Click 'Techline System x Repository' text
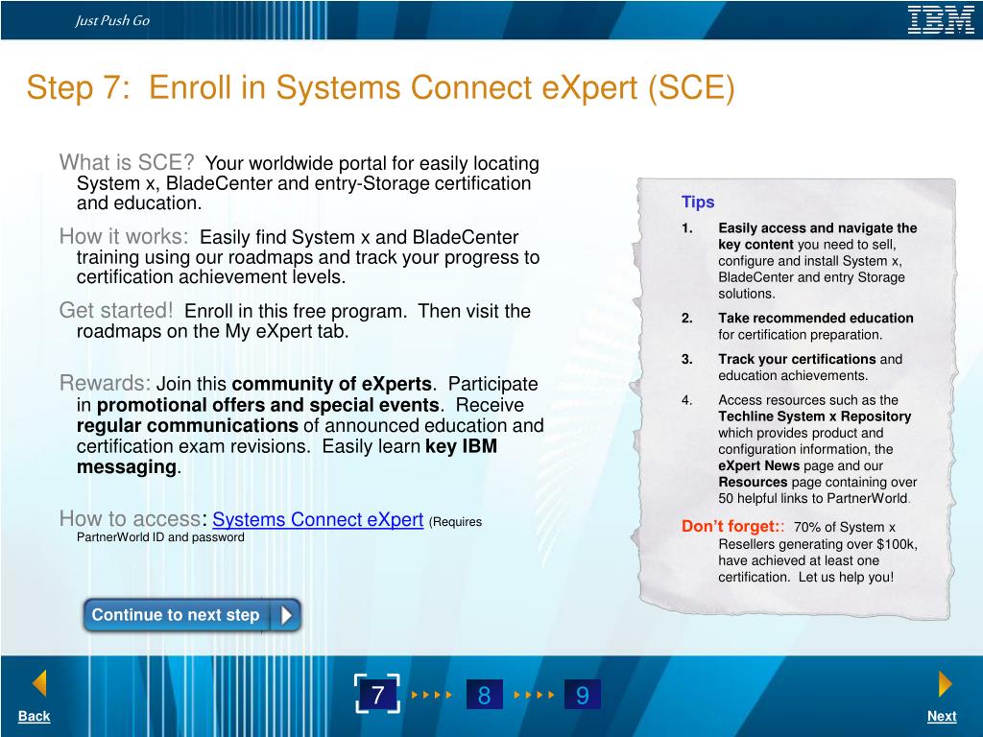The height and width of the screenshot is (737, 983). (x=814, y=416)
